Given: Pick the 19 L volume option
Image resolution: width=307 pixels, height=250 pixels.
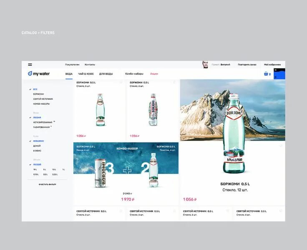Looking at the screenshot, I should tap(35, 169).
